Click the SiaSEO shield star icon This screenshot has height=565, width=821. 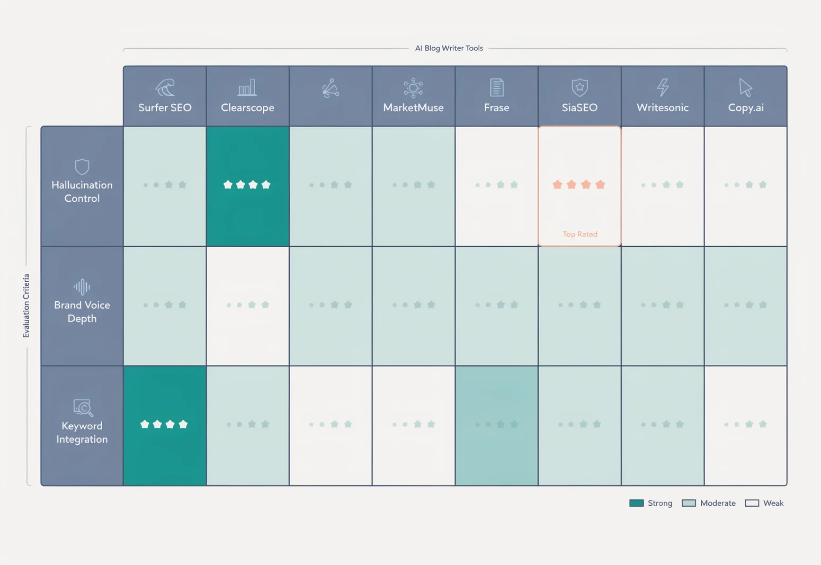tap(580, 87)
